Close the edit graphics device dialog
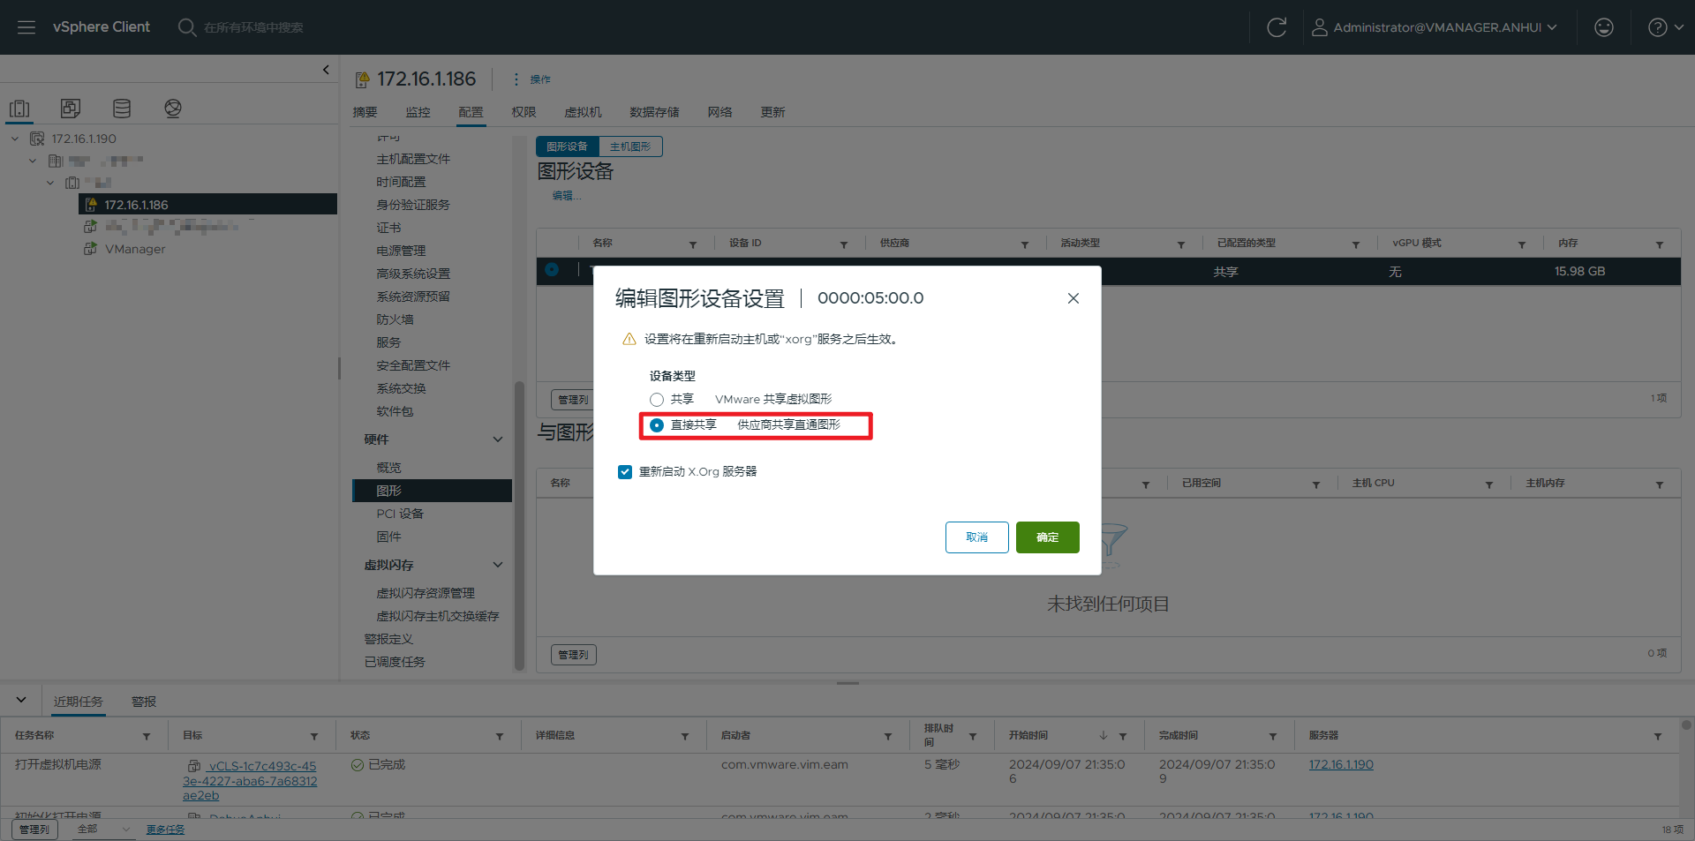 tap(1073, 298)
